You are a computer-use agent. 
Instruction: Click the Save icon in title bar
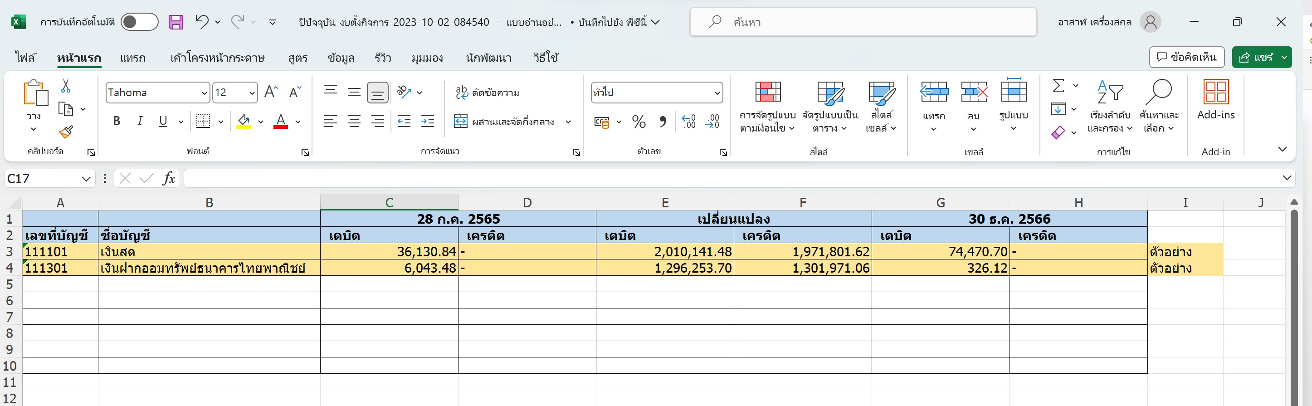pyautogui.click(x=176, y=22)
